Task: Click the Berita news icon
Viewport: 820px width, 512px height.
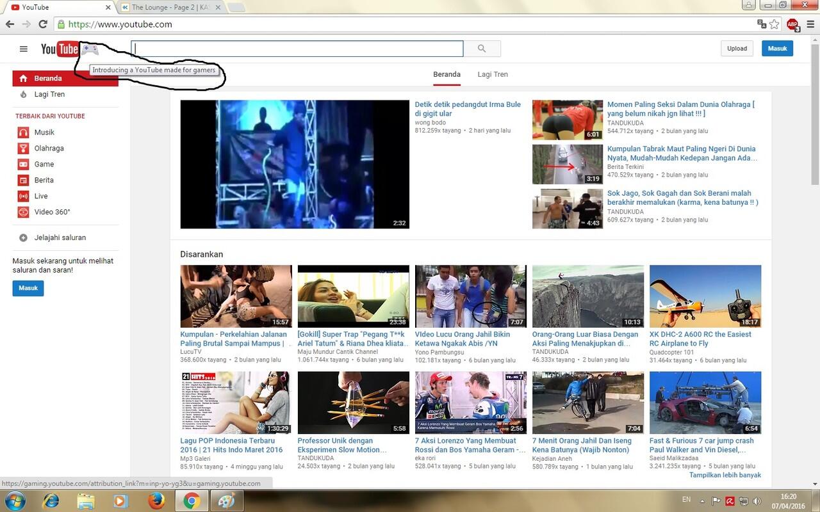Action: (x=23, y=180)
